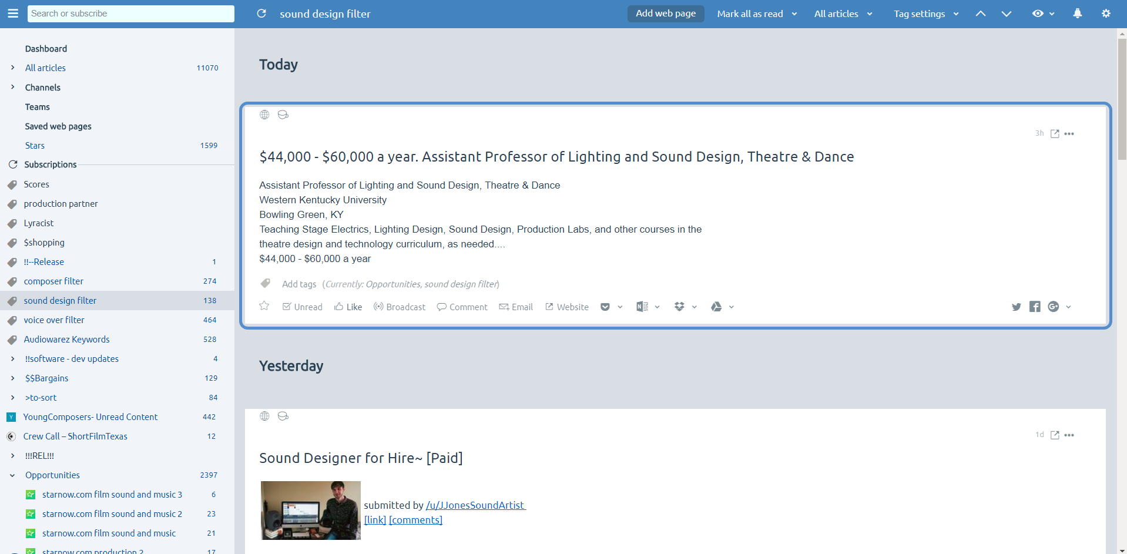Screen dimensions: 1127x554
Task: Select voice over filter in the sidebar
Action: (54, 320)
